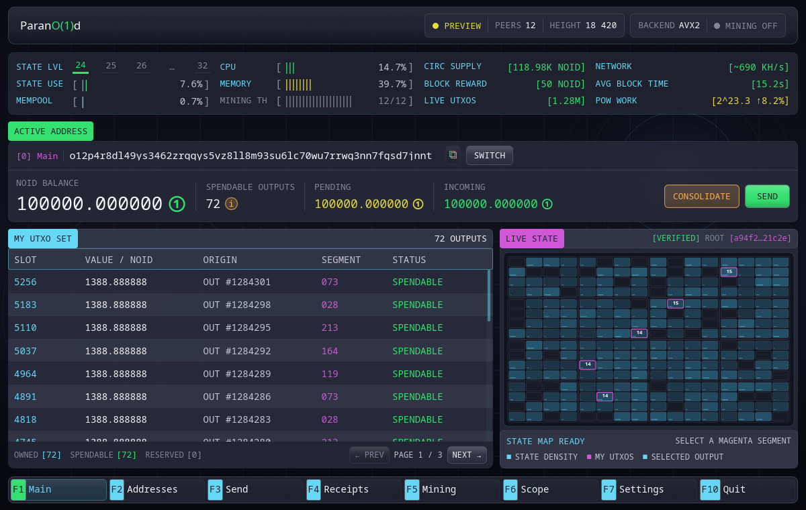
Task: Sort by the SLOT column header
Action: tap(26, 260)
